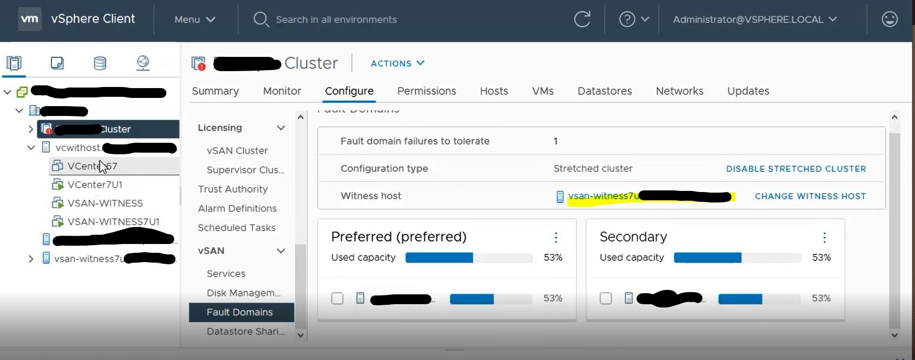Viewport: 915px width, 360px height.
Task: Switch to the Summary tab
Action: coord(215,91)
